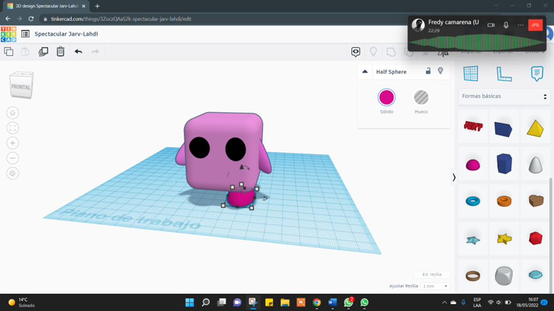Show all hidden objects with the lightbulb icon
Image resolution: width=554 pixels, height=311 pixels.
(373, 52)
